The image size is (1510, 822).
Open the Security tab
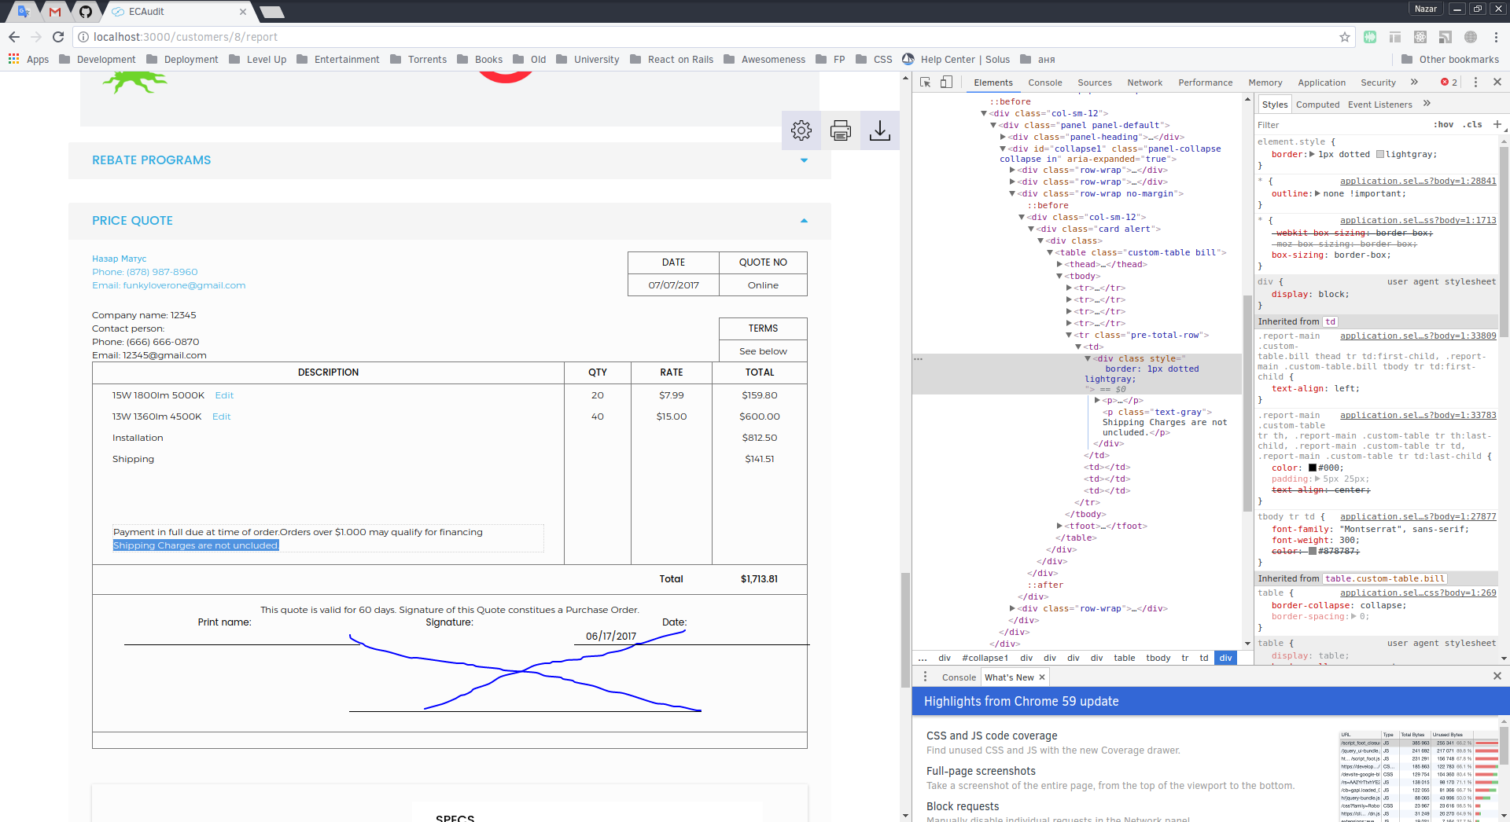[1378, 83]
